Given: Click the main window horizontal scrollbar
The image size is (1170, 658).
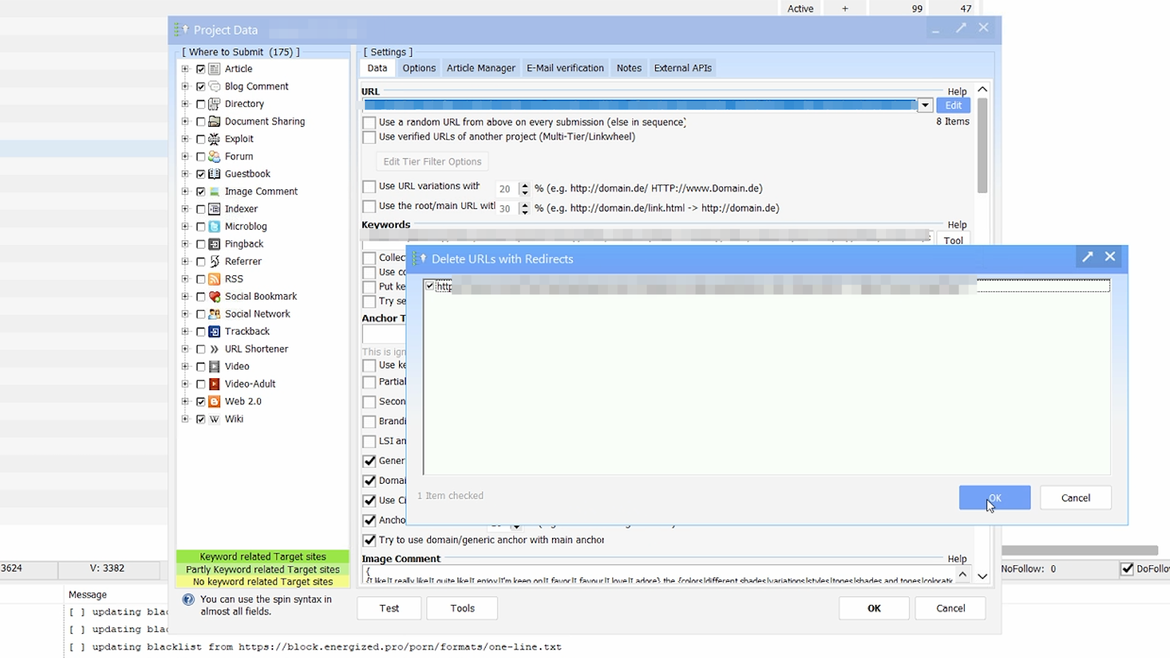Looking at the screenshot, I should (1079, 550).
